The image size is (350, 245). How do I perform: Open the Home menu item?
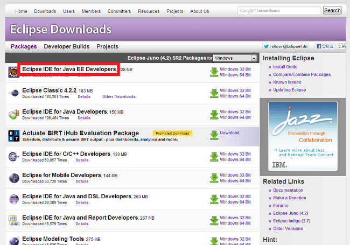21,11
